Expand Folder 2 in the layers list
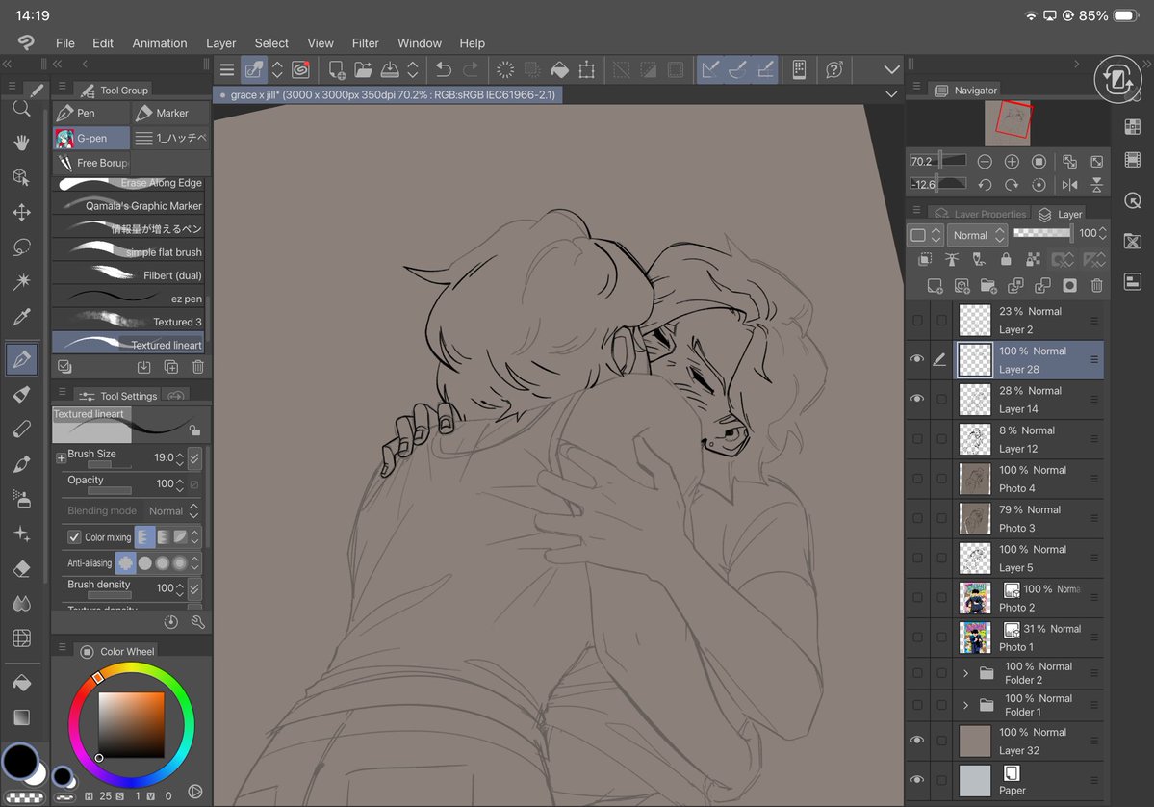The height and width of the screenshot is (807, 1154). tap(965, 673)
